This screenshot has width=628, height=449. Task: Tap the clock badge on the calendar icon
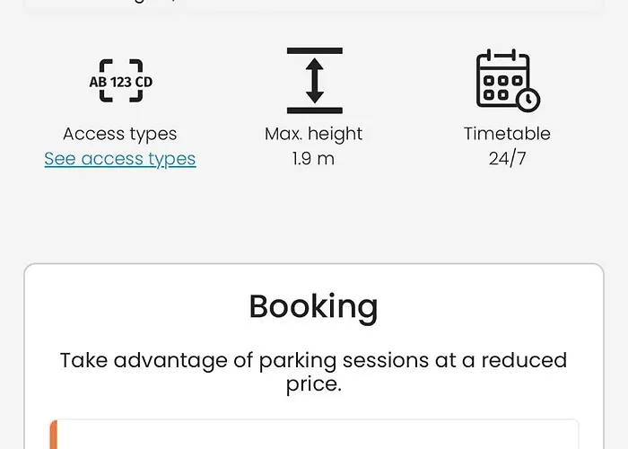pos(528,98)
